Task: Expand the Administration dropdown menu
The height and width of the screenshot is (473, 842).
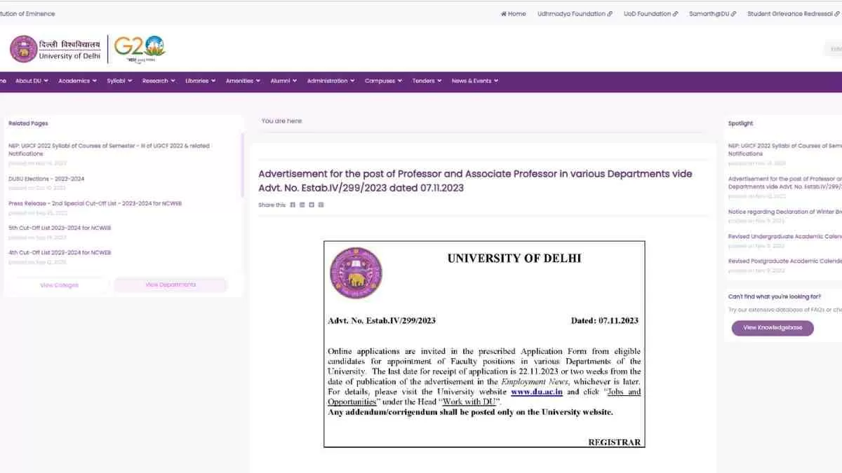Action: [x=330, y=81]
